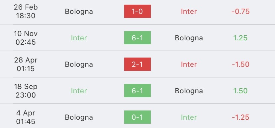275x128 pixels.
Task: Select red Inter in the 28 Apr match
Action: coord(189,64)
